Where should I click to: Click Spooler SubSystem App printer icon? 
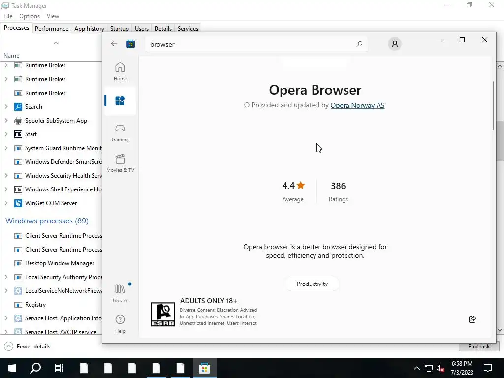click(x=18, y=121)
